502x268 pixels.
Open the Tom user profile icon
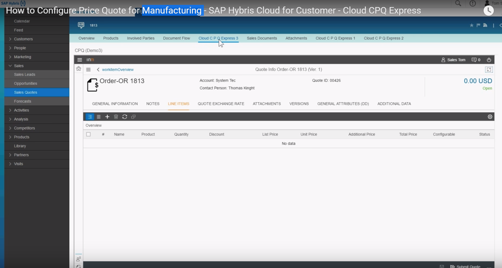tap(487, 3)
